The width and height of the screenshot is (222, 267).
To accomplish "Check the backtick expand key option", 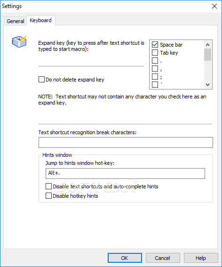I will point(155,84).
